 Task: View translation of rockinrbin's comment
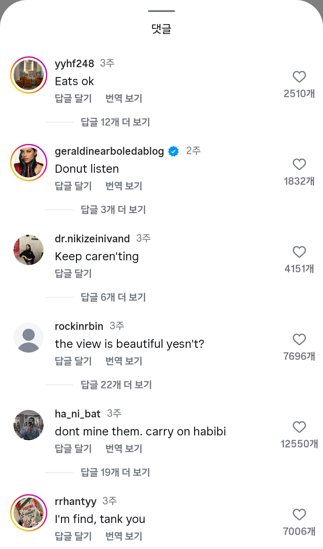point(124,361)
